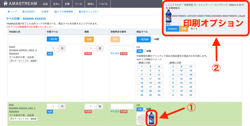250x126 pixels.
Task: Click the 未送信 badge beside HND2 枠を追加
Action: pyautogui.click(x=124, y=53)
